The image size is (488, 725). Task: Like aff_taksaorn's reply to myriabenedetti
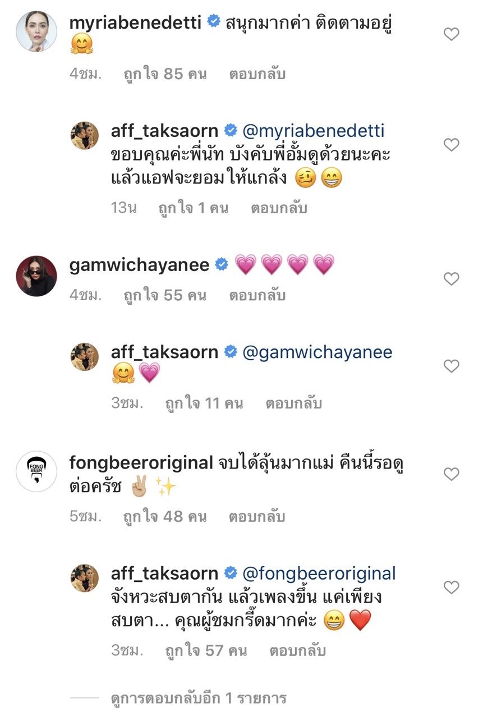tap(452, 145)
